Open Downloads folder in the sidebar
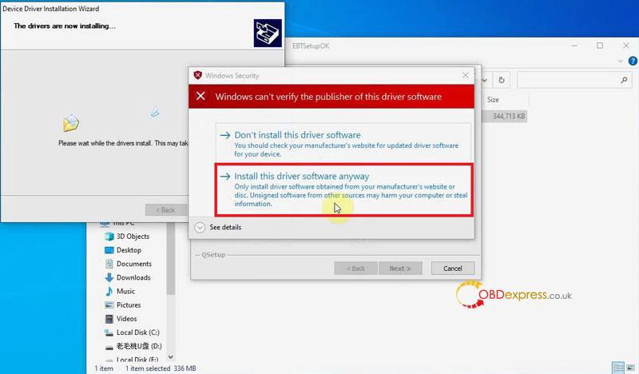The height and width of the screenshot is (374, 639). [x=133, y=277]
